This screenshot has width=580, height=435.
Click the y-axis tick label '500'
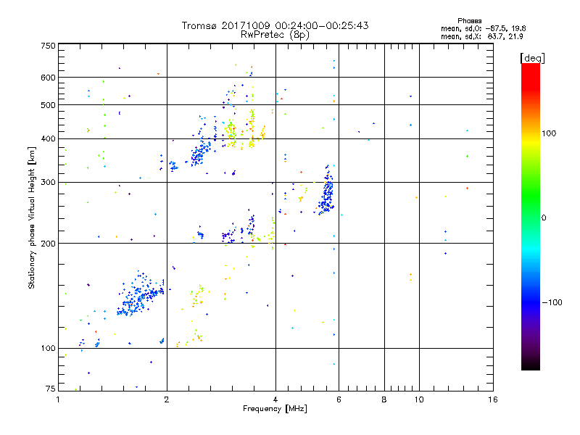click(x=48, y=105)
